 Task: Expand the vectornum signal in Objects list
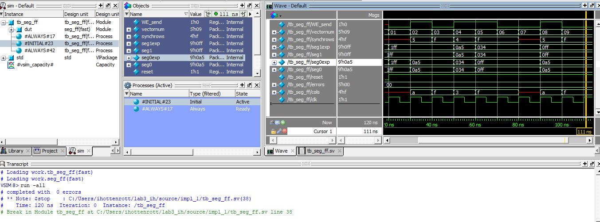pos(129,30)
